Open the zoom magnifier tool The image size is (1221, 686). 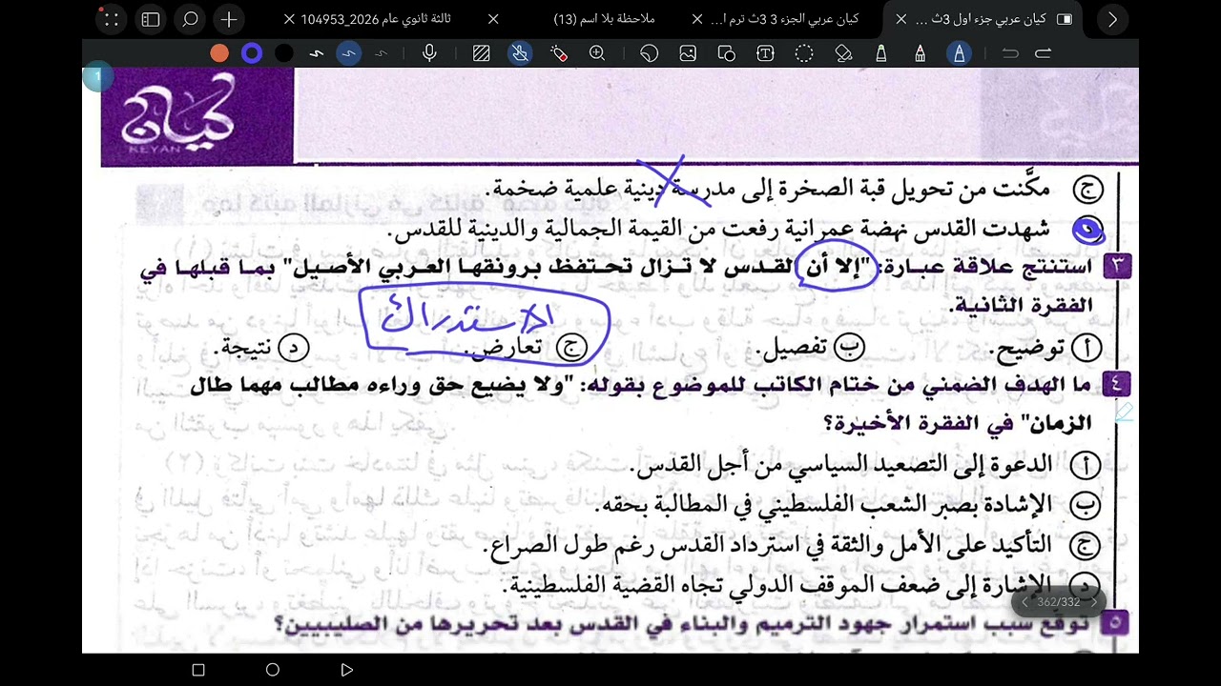[597, 53]
